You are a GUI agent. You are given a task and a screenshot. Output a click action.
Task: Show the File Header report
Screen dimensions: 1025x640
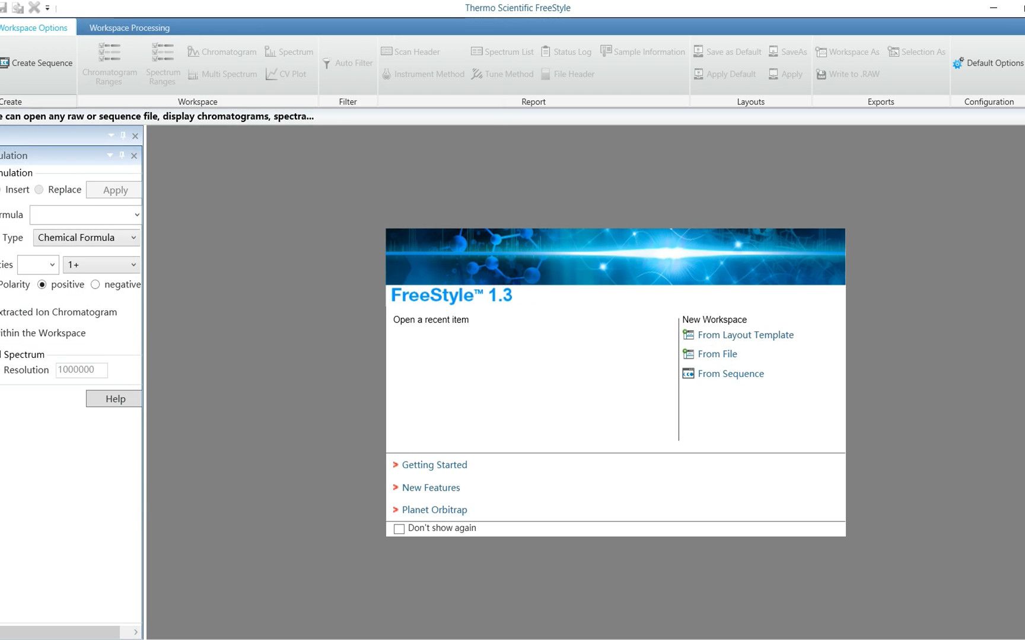(568, 74)
